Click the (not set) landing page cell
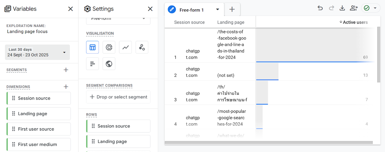Screen dimensions: 385x152 (226, 75)
